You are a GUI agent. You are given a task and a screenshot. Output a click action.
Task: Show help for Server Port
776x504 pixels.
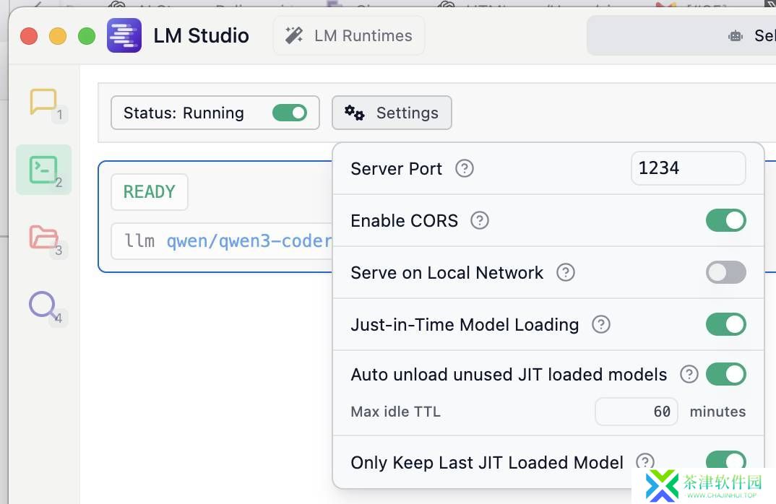(464, 169)
